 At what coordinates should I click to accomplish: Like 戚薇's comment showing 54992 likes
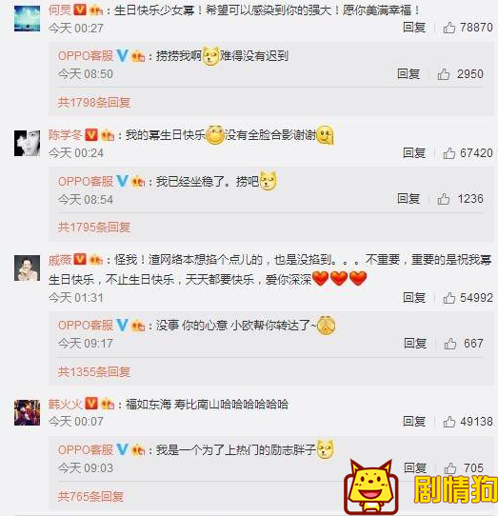449,298
